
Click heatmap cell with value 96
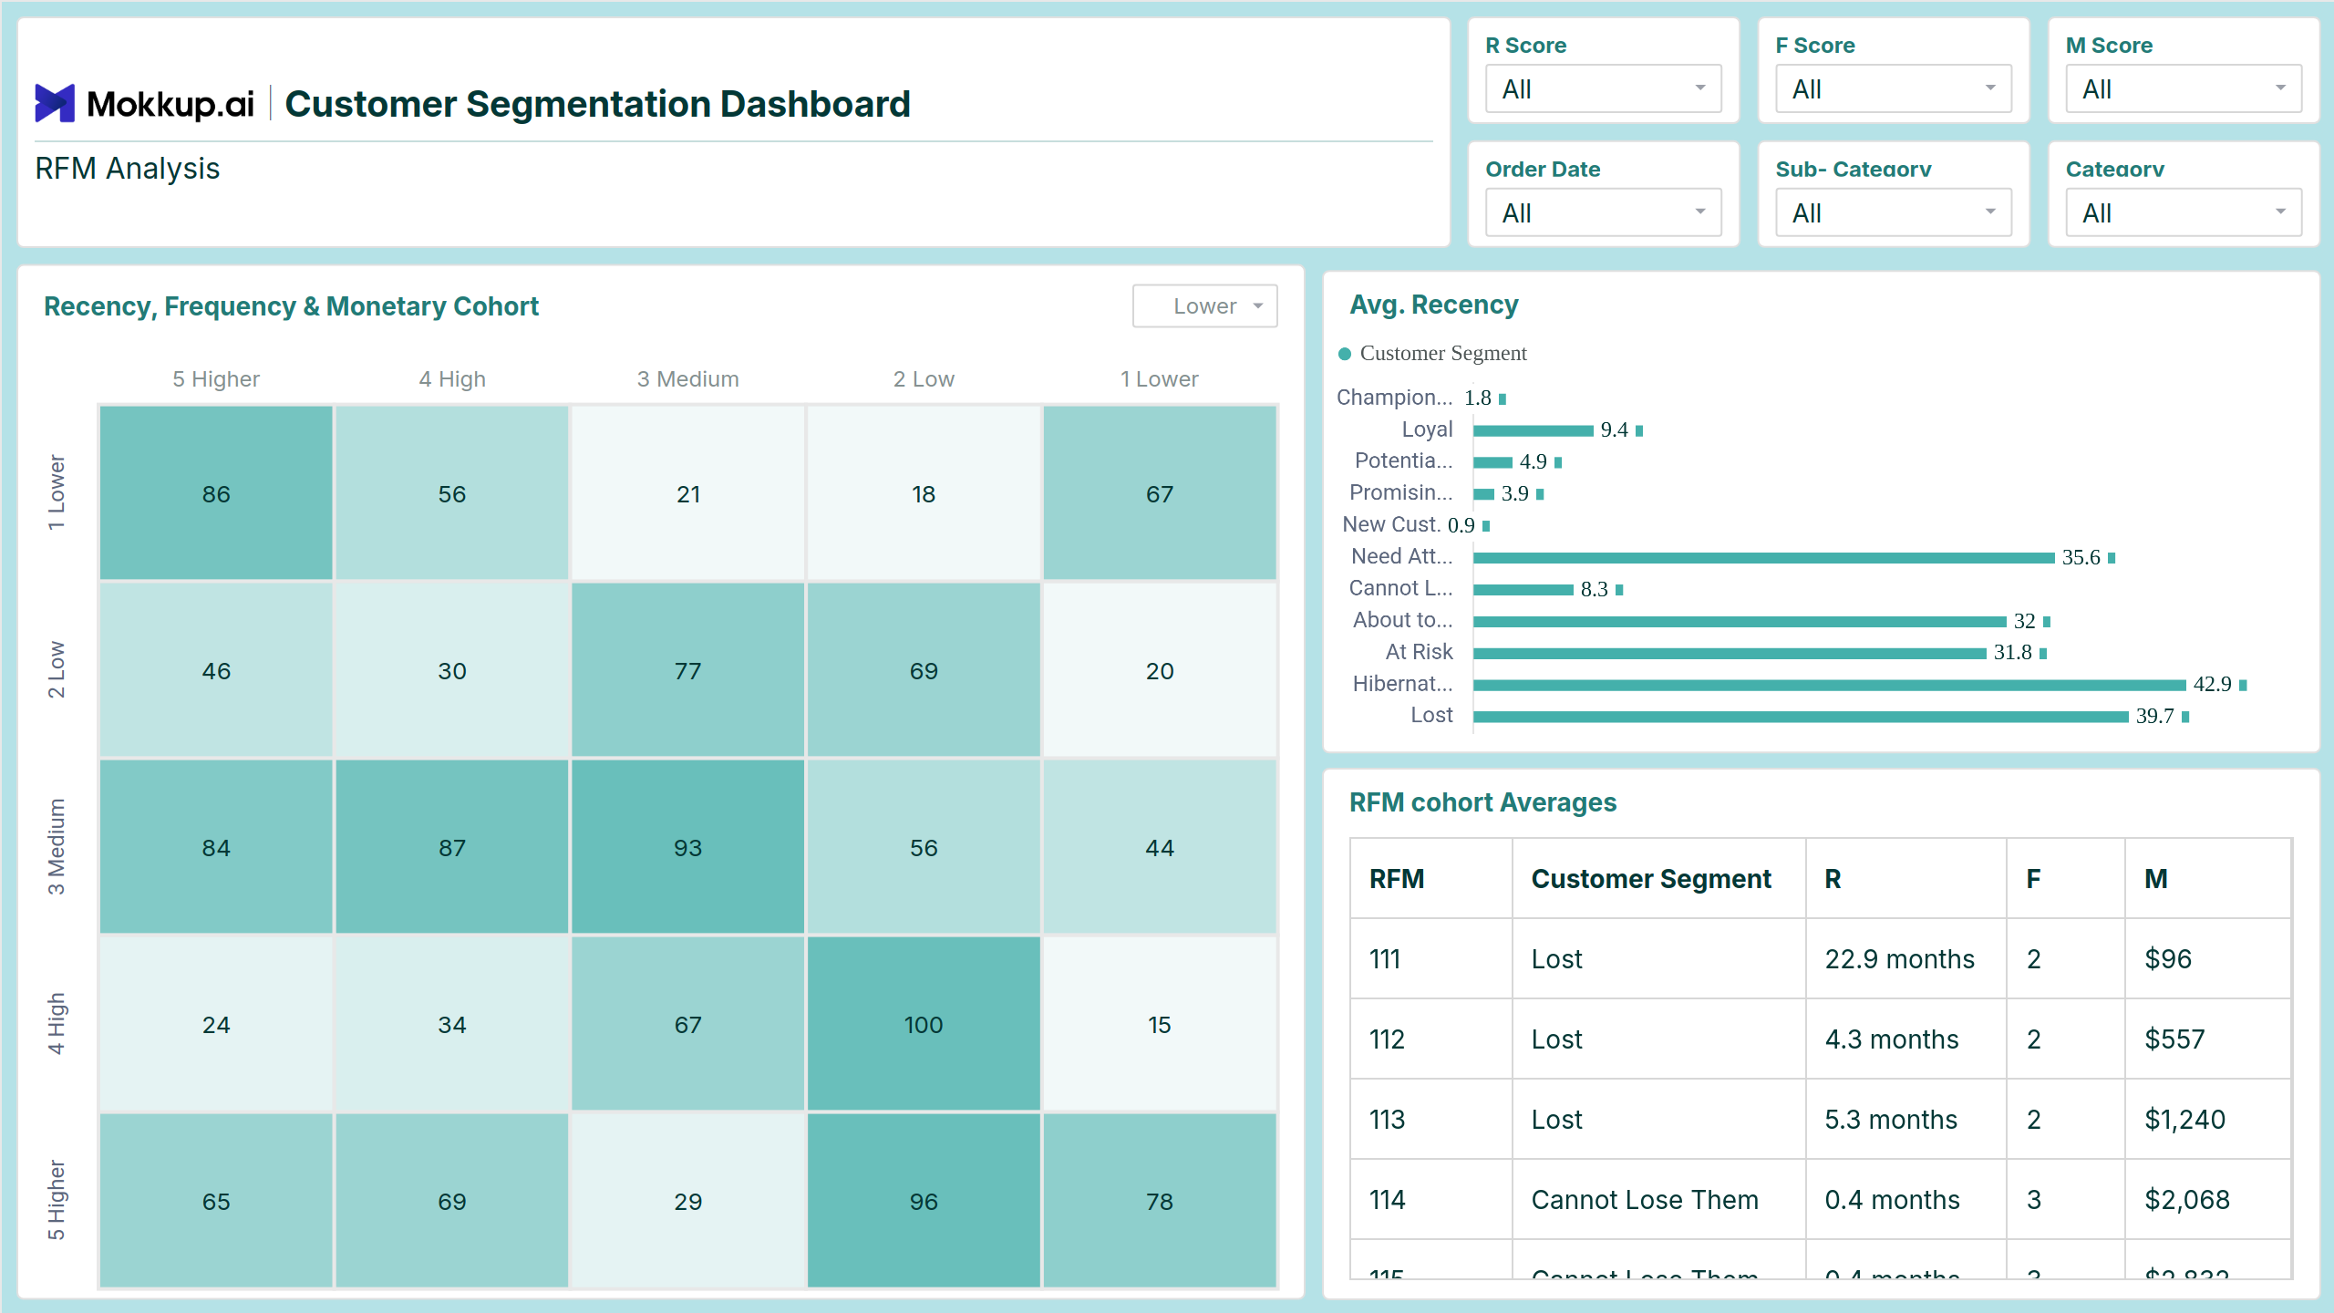[924, 1201]
